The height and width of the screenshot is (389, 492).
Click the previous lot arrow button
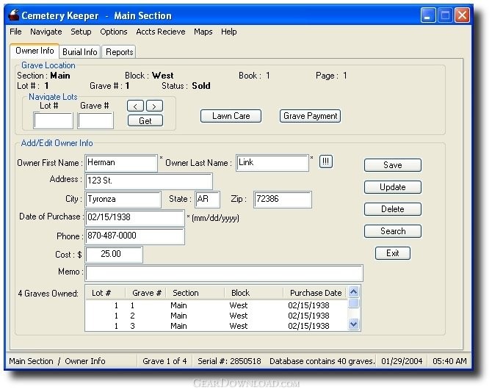135,106
